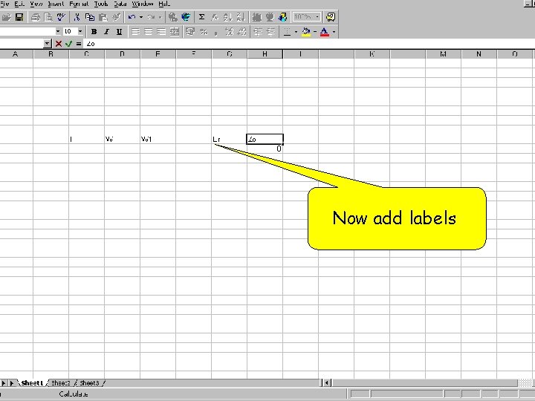Open the Redo history dropdown arrow
Image resolution: width=535 pixels, height=401 pixels.
click(160, 17)
